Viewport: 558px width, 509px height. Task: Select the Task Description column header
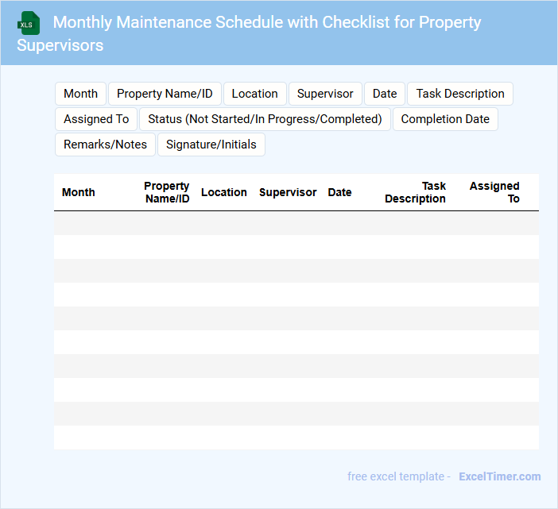point(416,192)
